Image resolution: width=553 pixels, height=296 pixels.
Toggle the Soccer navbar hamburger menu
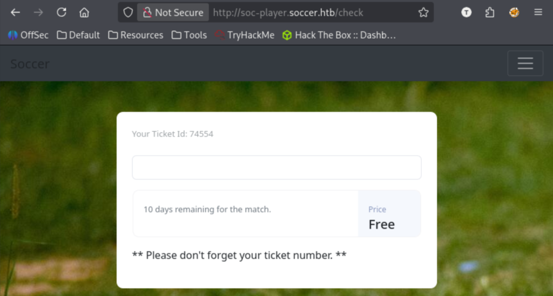tap(525, 64)
